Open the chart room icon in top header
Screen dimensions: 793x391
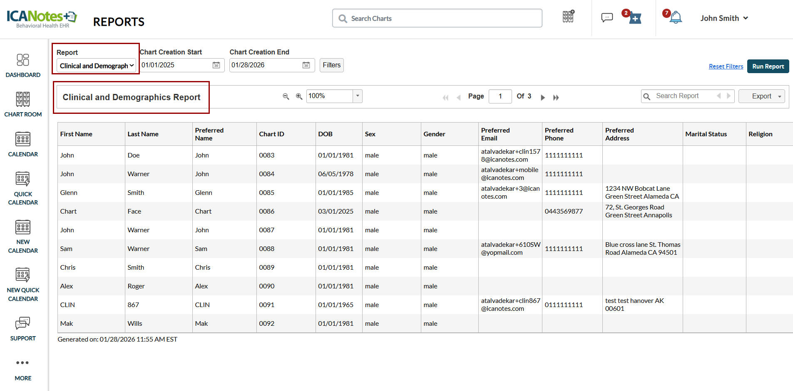(x=568, y=17)
